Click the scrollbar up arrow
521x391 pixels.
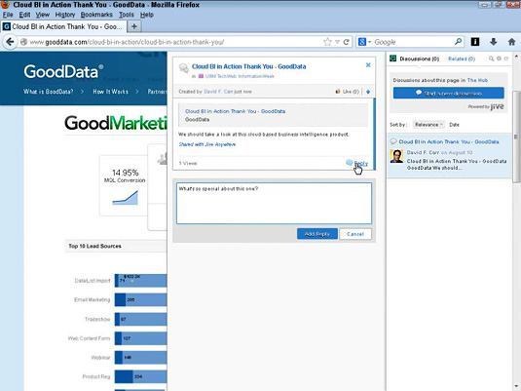coord(516,56)
